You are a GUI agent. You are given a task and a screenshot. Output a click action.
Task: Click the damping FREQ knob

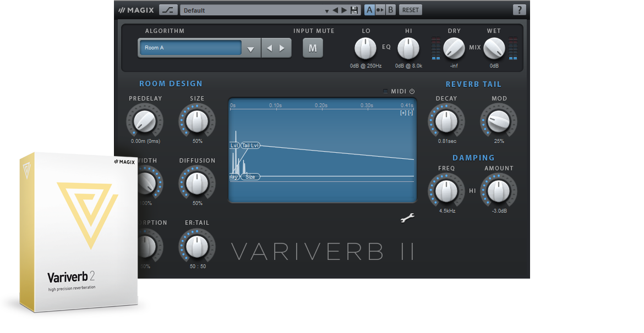(x=446, y=191)
